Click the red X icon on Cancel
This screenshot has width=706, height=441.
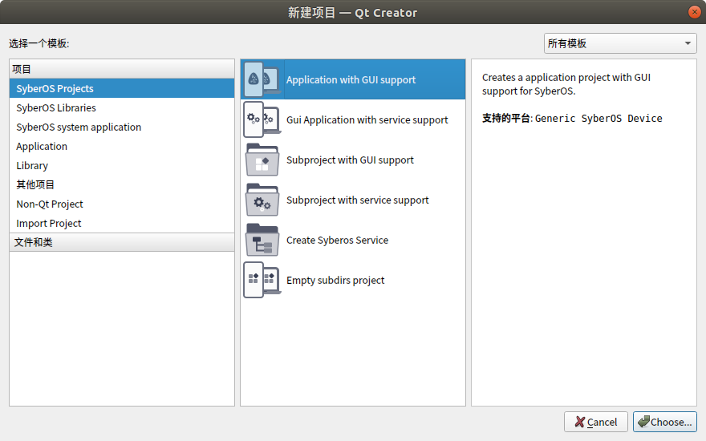[579, 422]
